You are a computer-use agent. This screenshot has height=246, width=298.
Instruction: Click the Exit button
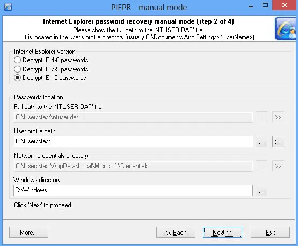pos(270,233)
